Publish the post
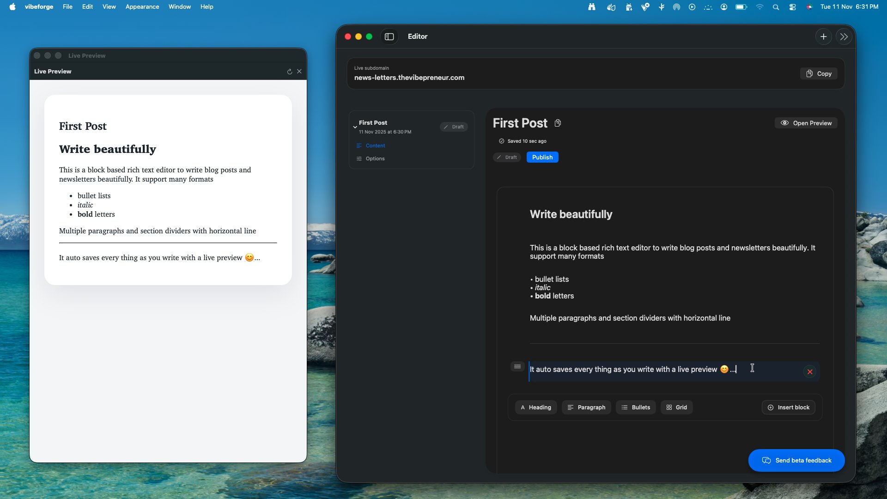Screen dimensions: 887x499 pyautogui.click(x=542, y=157)
